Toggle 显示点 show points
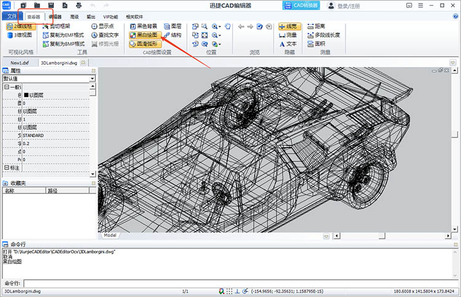461x297 pixels. click(103, 26)
